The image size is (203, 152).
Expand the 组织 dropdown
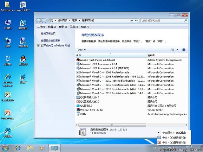tap(82, 50)
